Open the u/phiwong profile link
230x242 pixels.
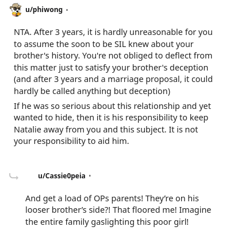(44, 10)
